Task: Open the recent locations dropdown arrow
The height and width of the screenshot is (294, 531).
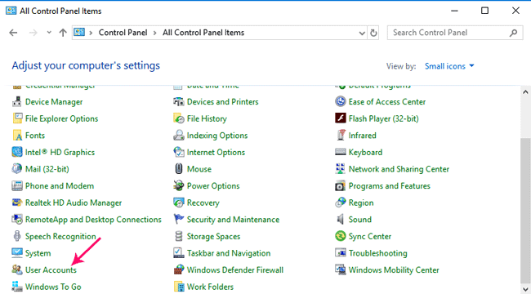Action: point(49,33)
